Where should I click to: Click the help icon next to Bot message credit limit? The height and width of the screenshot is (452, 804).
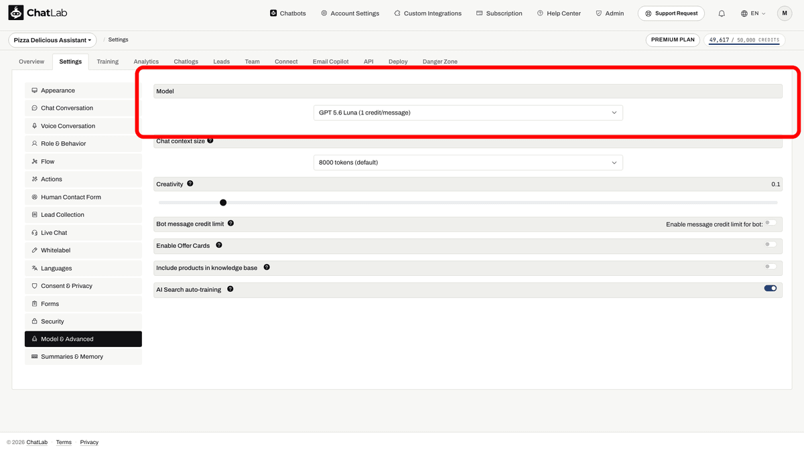point(230,223)
